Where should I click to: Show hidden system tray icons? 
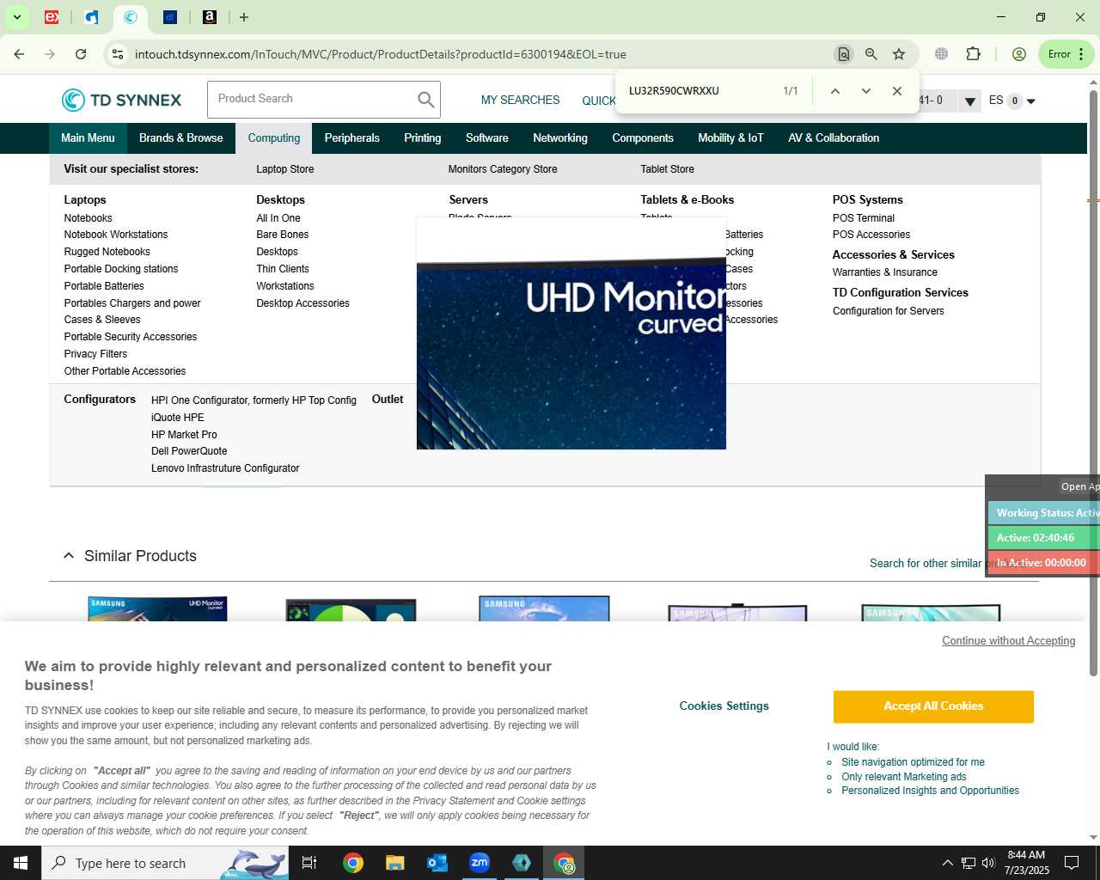pos(947,863)
